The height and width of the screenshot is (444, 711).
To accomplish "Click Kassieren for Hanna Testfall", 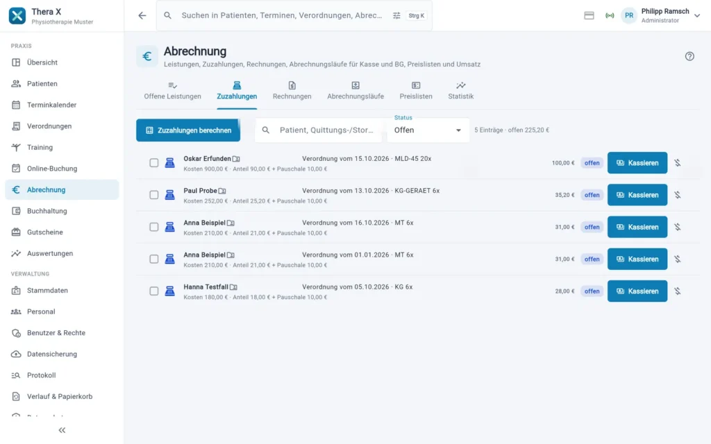I will [637, 291].
